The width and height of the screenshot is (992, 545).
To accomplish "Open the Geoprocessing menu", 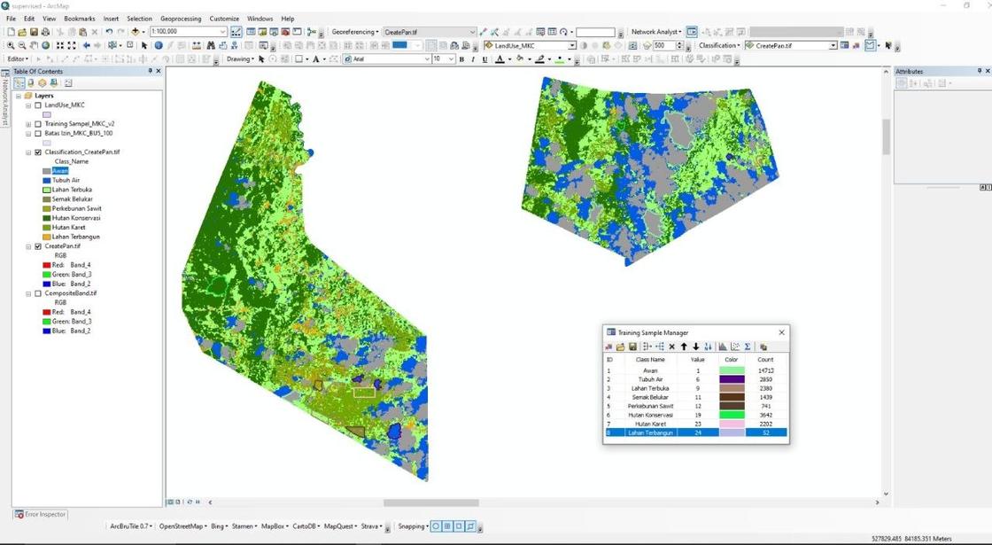I will [181, 19].
